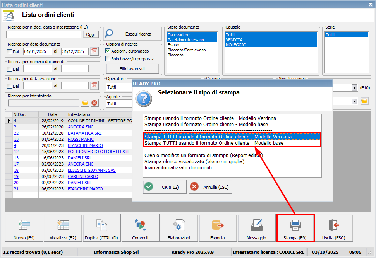This screenshot has width=376, height=258.
Task: Click the Esporta database icon
Action: coord(218,228)
